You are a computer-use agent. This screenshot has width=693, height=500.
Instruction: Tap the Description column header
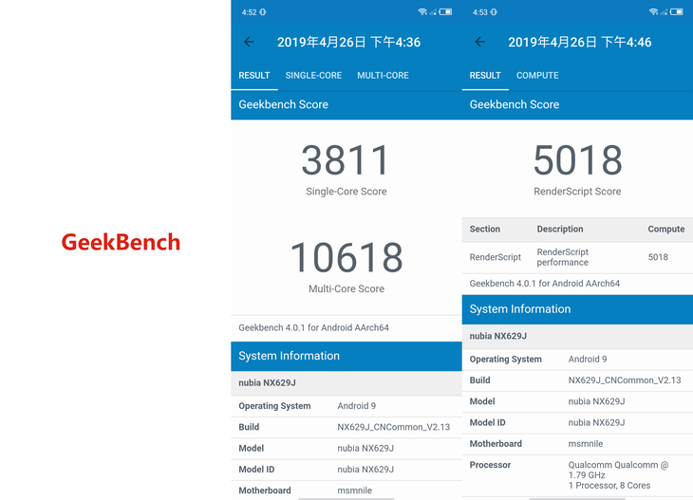pos(560,229)
